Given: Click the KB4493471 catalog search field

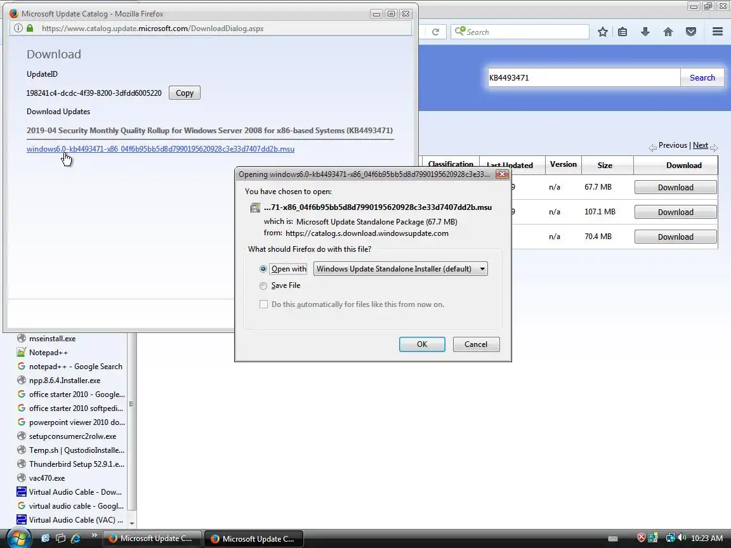Looking at the screenshot, I should [x=584, y=78].
